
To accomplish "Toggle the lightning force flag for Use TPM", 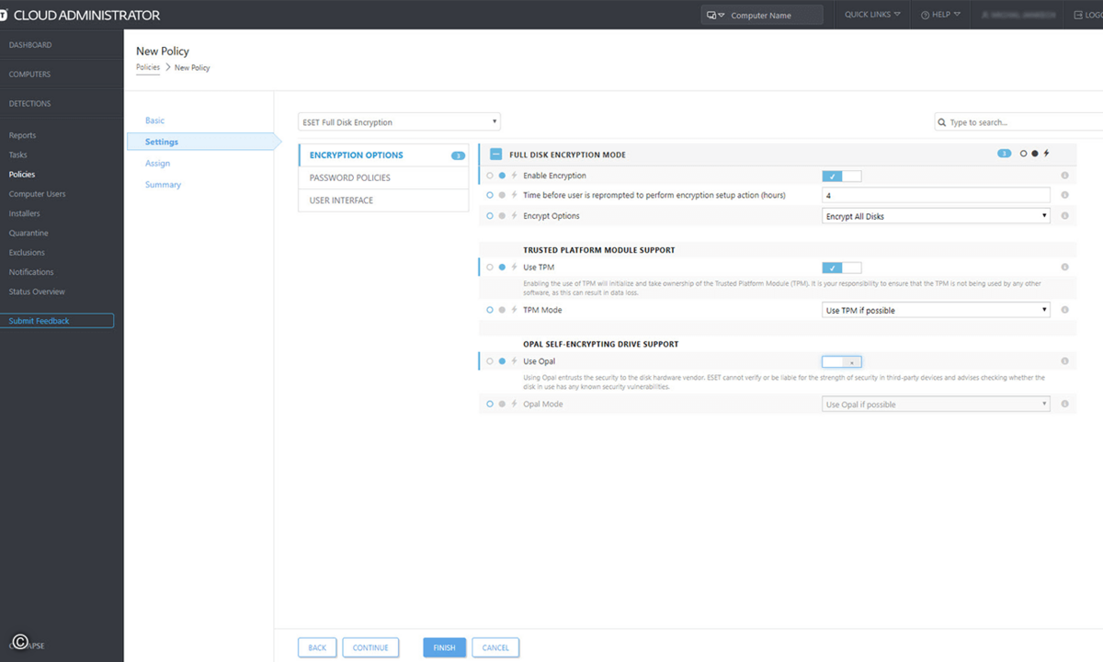I will point(514,268).
